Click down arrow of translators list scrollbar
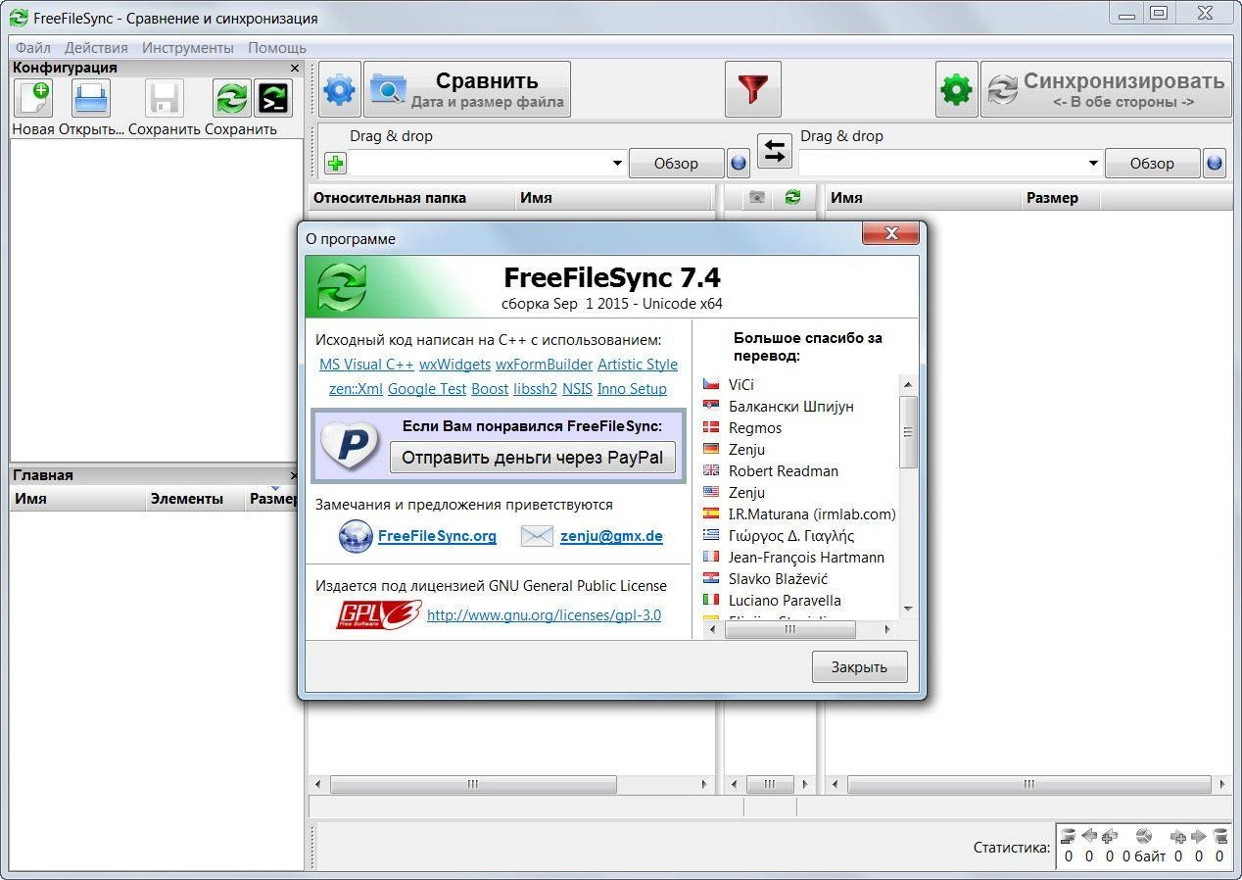This screenshot has width=1242, height=880. coord(908,609)
